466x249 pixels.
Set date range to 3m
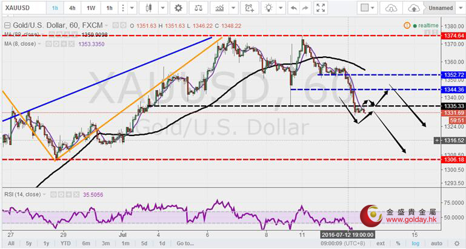[106, 244]
